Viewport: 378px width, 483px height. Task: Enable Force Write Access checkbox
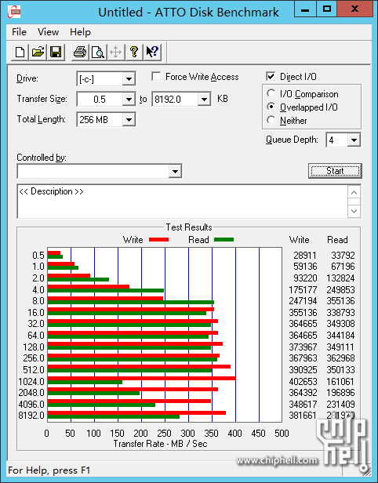point(156,76)
